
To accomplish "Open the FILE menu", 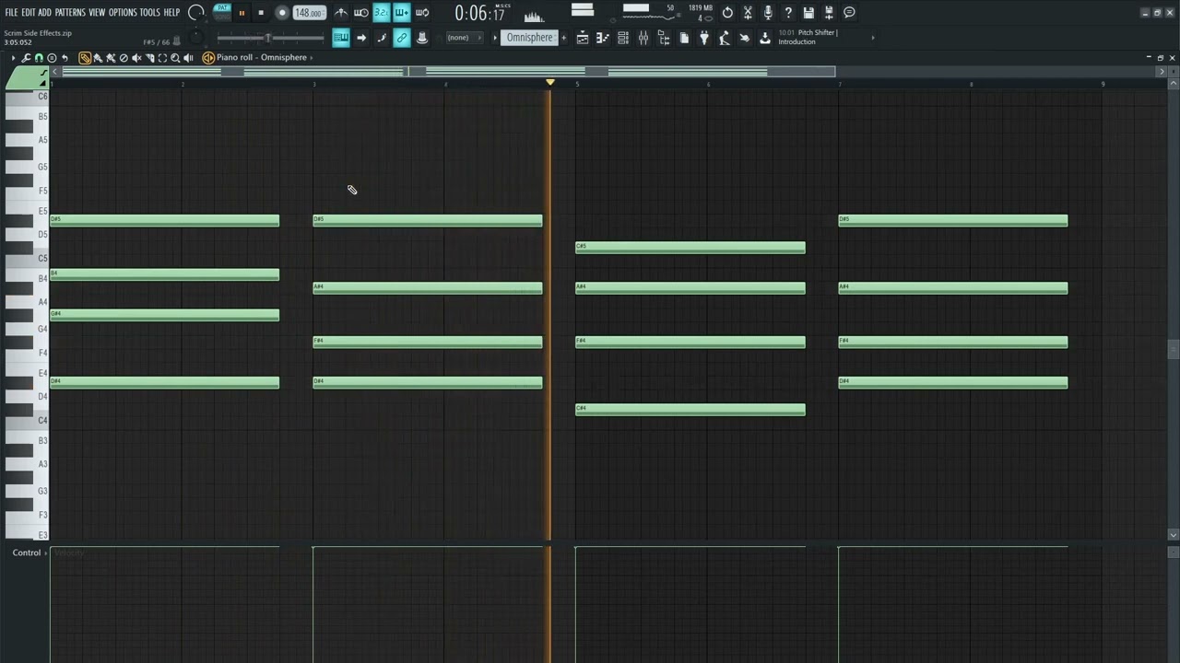I will 11,12.
